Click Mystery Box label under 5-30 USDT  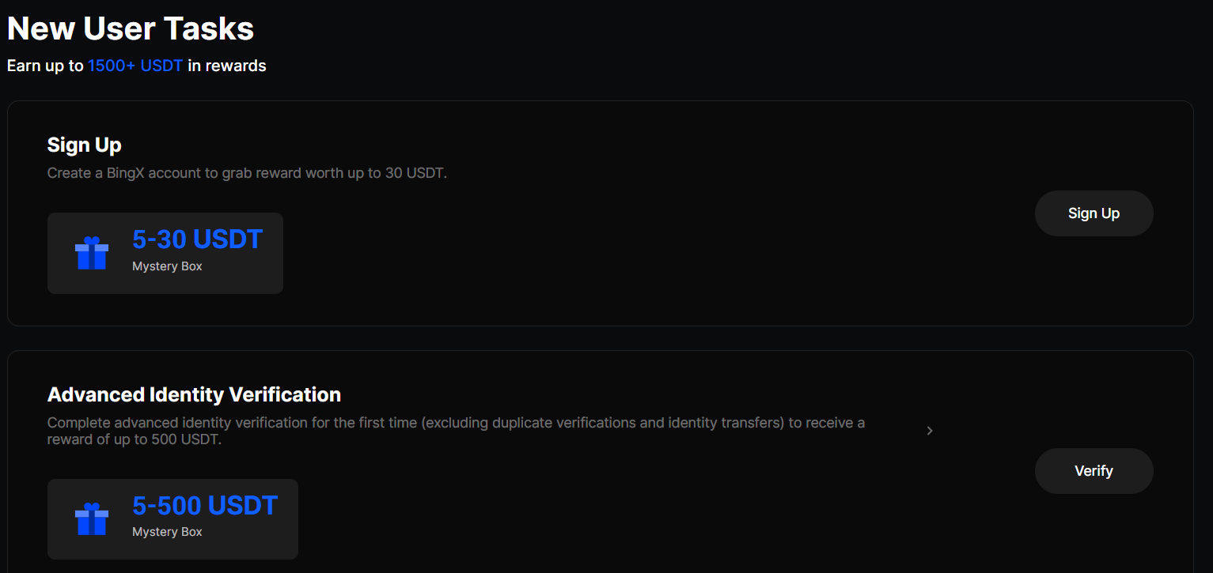[167, 266]
